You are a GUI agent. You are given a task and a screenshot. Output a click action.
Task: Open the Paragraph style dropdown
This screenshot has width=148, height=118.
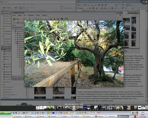tap(83, 8)
